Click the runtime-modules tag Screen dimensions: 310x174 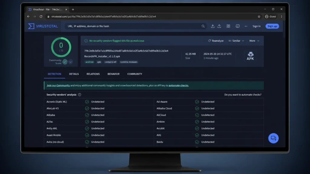click(x=129, y=62)
